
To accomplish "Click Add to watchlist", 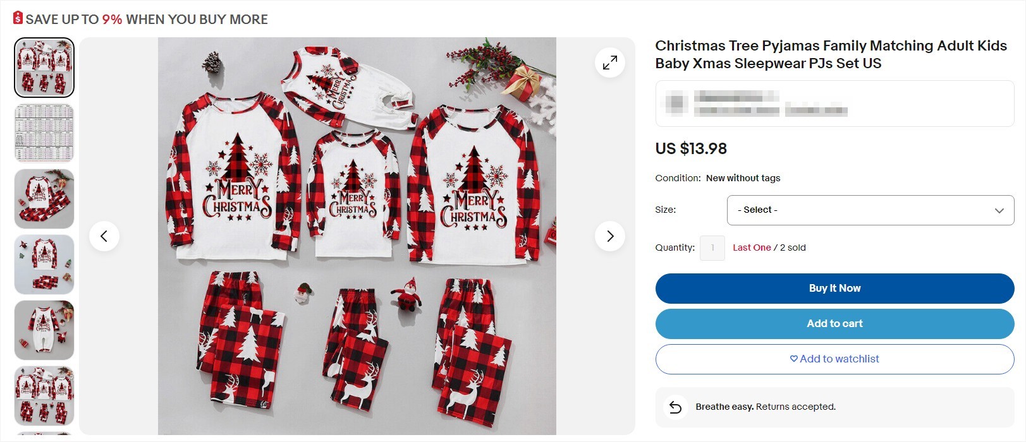I will [834, 359].
